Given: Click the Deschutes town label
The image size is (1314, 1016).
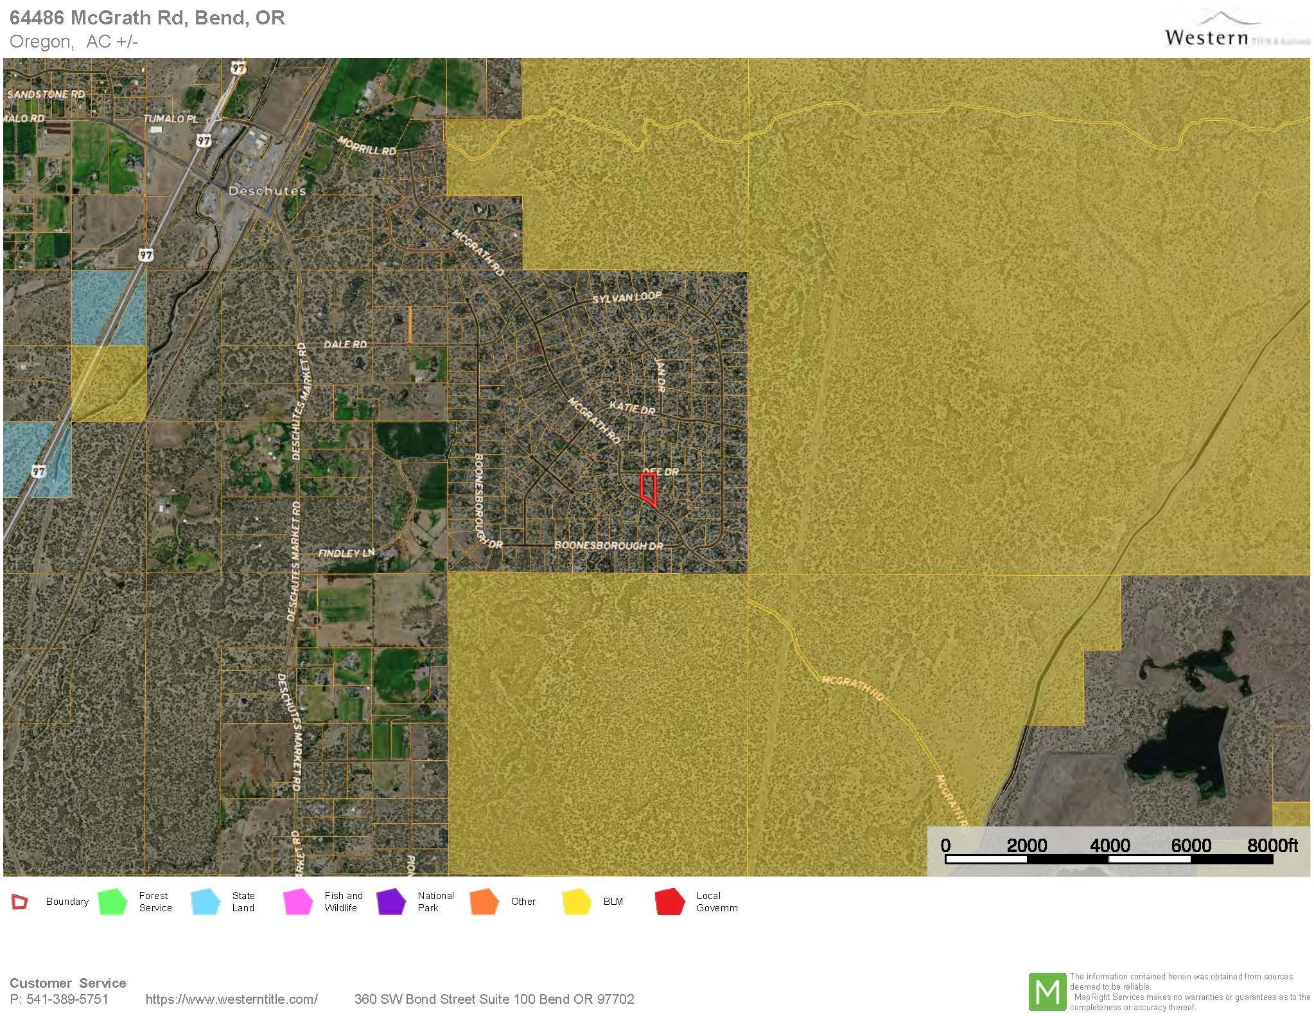Looking at the screenshot, I should [x=267, y=191].
